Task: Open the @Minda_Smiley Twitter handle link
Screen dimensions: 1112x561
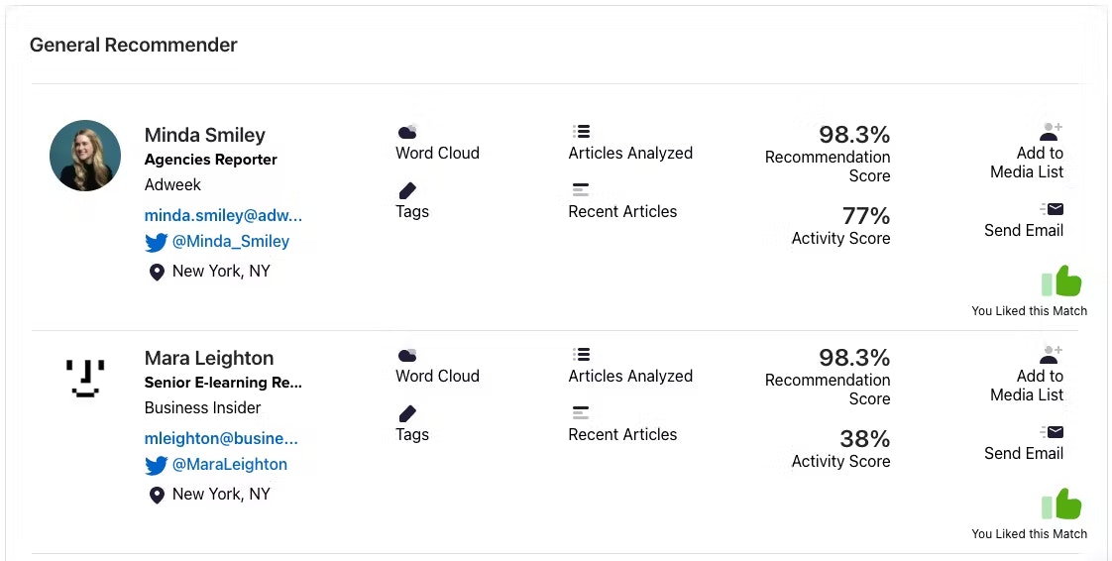Action: (231, 242)
